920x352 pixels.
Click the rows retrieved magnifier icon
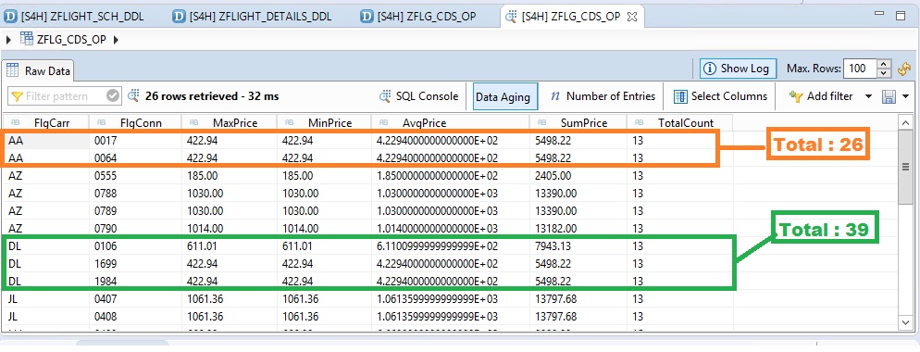134,95
